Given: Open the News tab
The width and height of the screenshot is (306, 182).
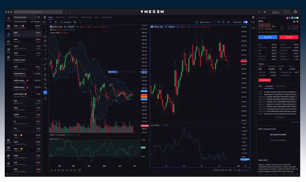Looking at the screenshot, I should [x=97, y=17].
